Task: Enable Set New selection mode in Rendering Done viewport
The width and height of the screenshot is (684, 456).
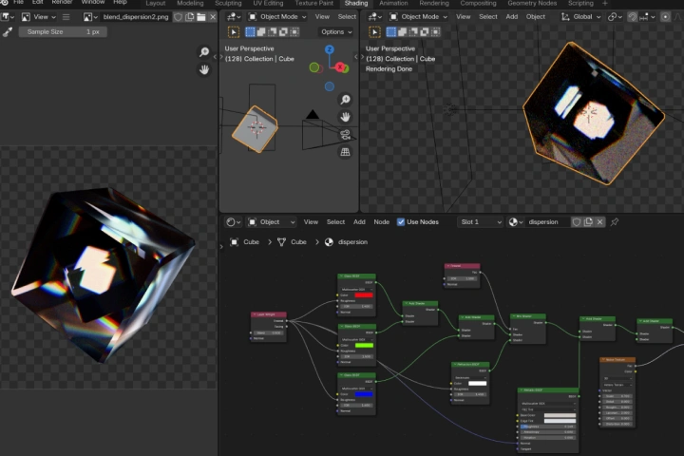Action: [x=390, y=32]
